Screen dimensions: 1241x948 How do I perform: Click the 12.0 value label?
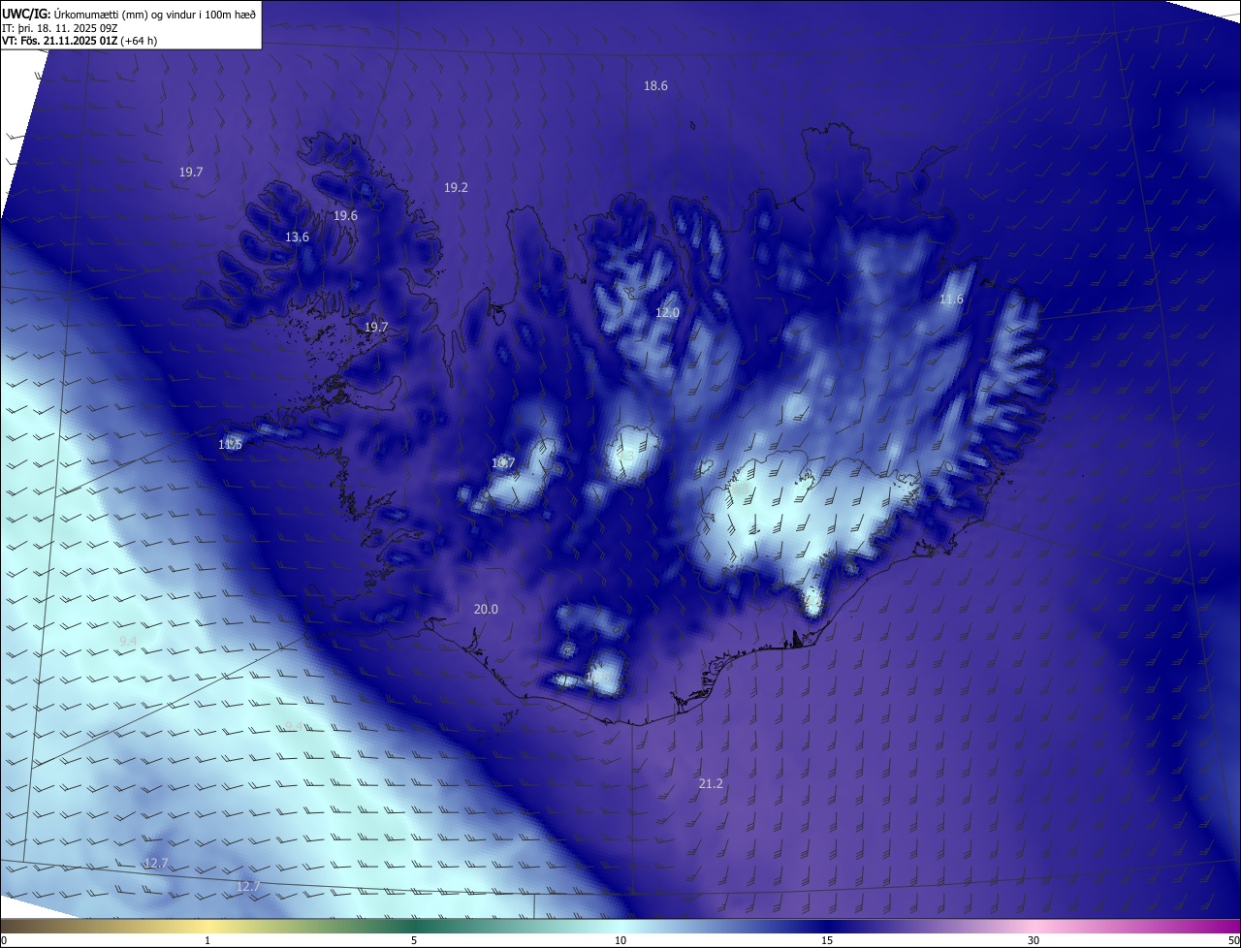667,313
